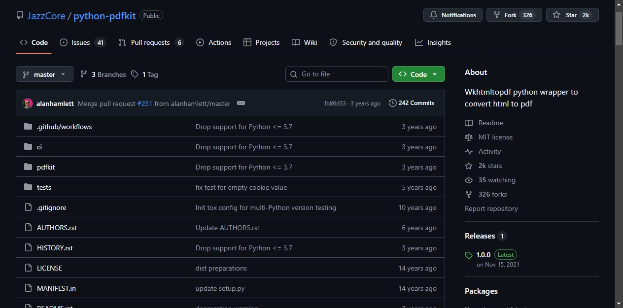This screenshot has height=308, width=623.
Task: Click the Notifications bell button
Action: (x=453, y=15)
